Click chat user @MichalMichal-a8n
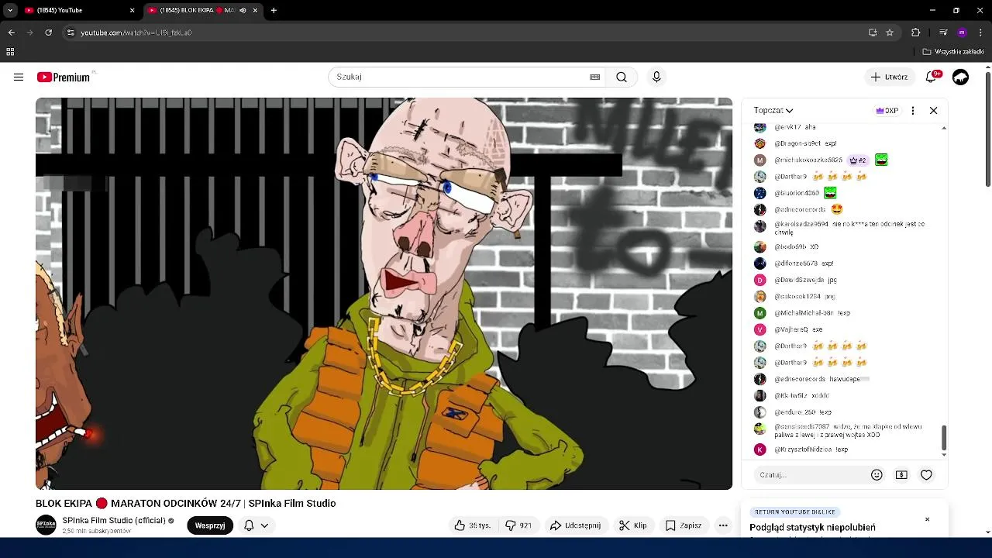The image size is (992, 558). pyautogui.click(x=804, y=313)
